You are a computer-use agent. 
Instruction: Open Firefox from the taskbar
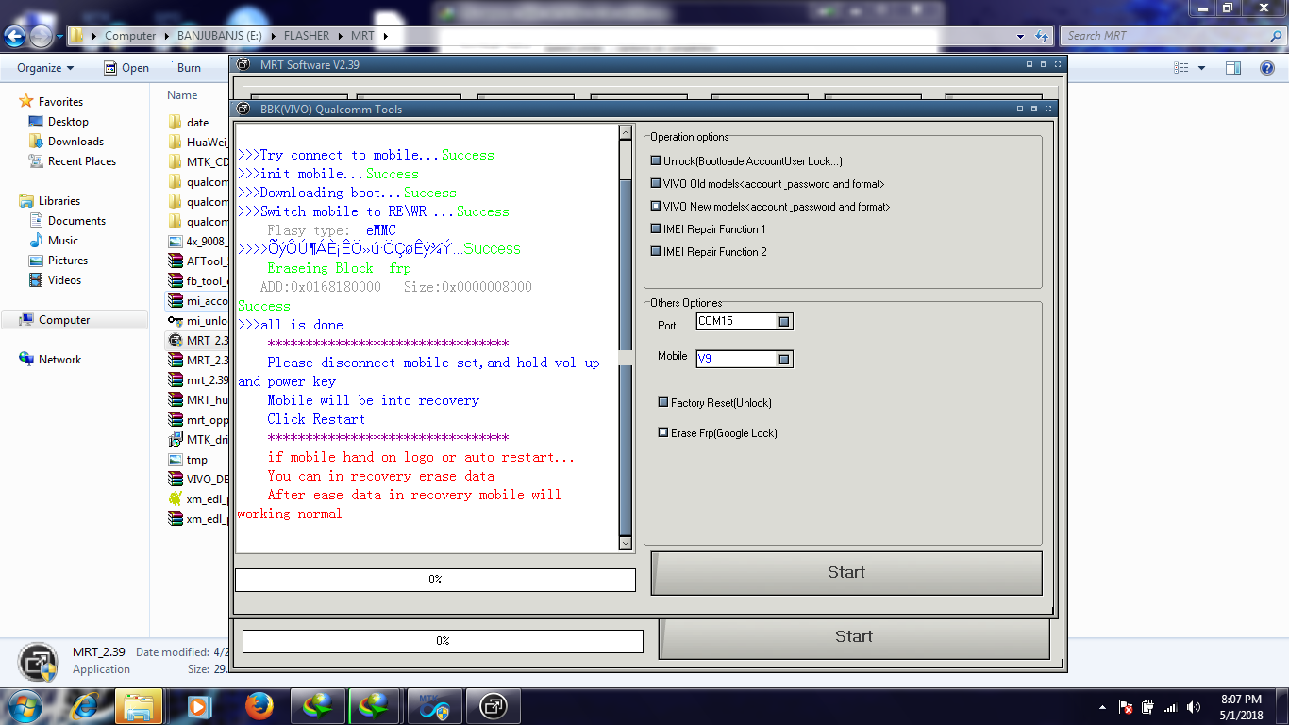pyautogui.click(x=258, y=705)
